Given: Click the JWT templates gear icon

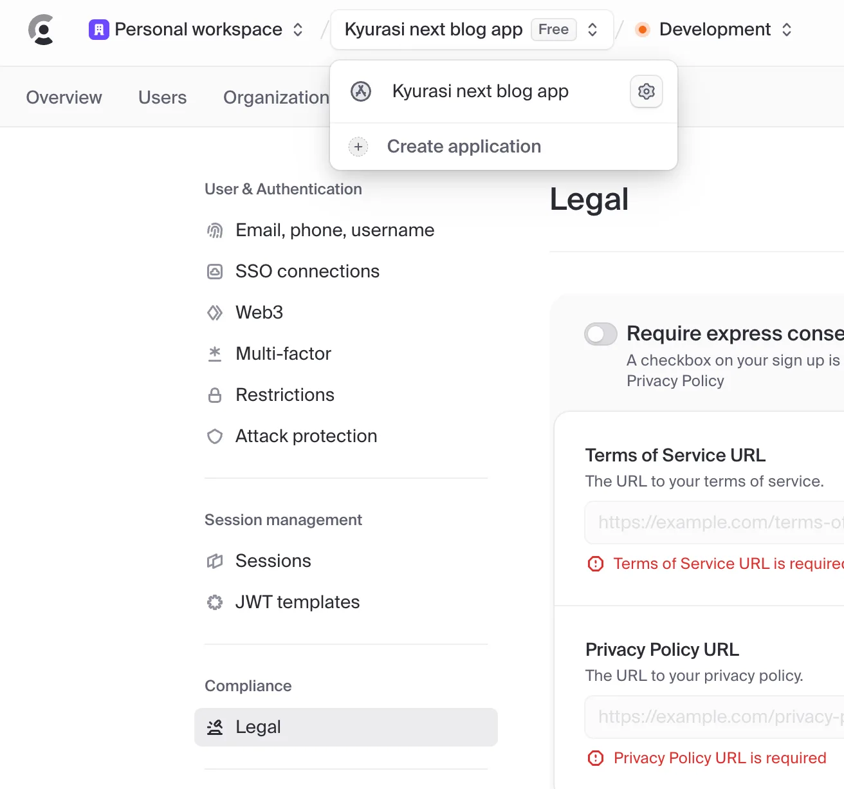Looking at the screenshot, I should click(215, 602).
